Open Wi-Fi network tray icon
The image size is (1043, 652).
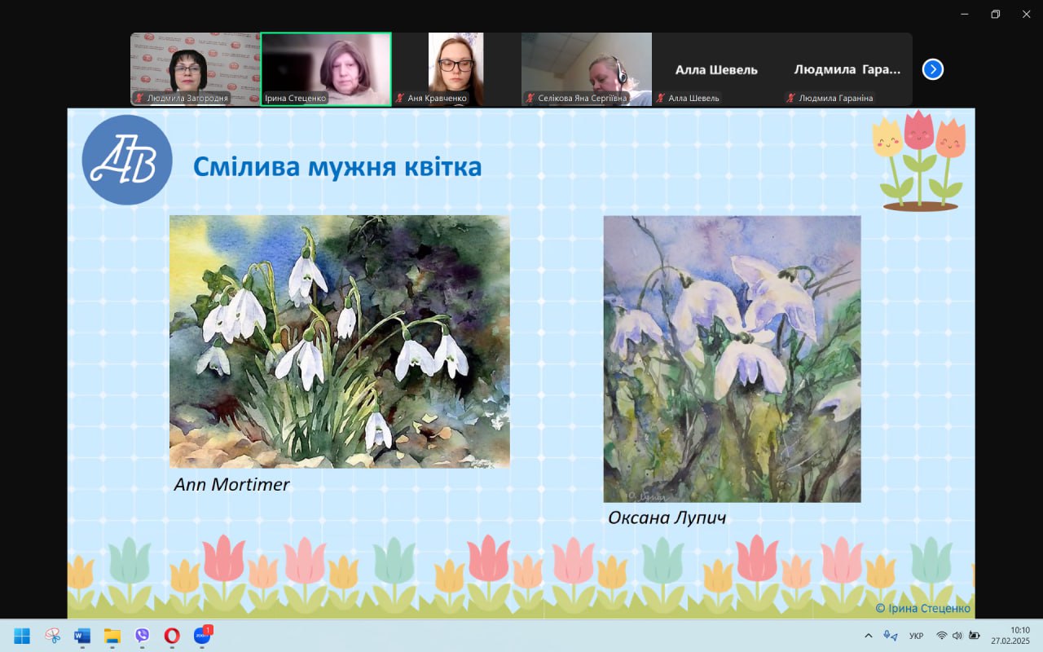942,636
